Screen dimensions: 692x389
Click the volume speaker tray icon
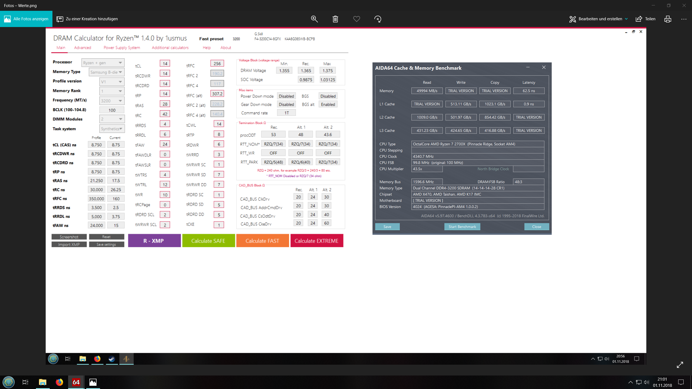[x=646, y=382]
